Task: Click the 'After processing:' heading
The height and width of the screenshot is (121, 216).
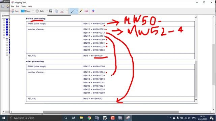Action: pyautogui.click(x=35, y=62)
